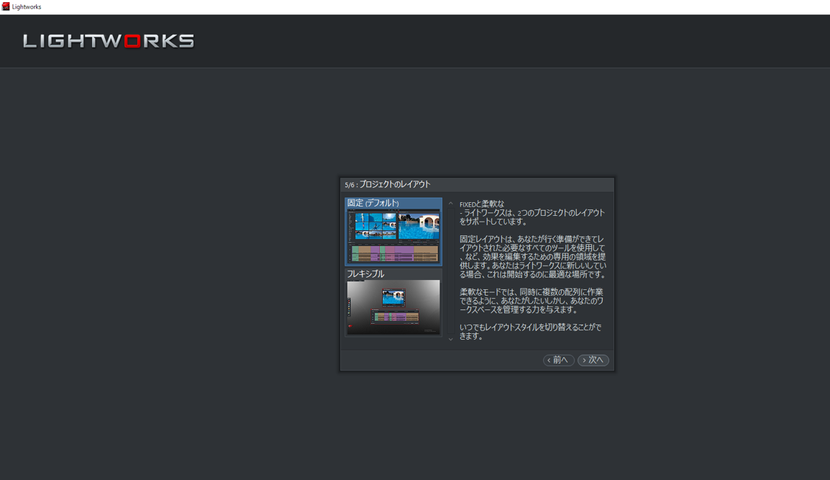Screen dimensions: 830x480
Task: Click the scroll down arrow in description panel
Action: (x=450, y=339)
